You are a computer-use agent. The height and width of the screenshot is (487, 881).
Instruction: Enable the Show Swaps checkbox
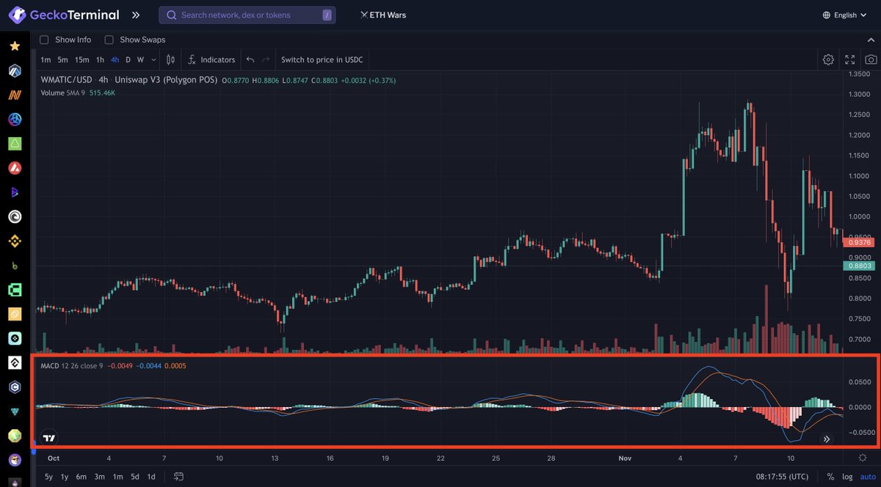coord(109,40)
